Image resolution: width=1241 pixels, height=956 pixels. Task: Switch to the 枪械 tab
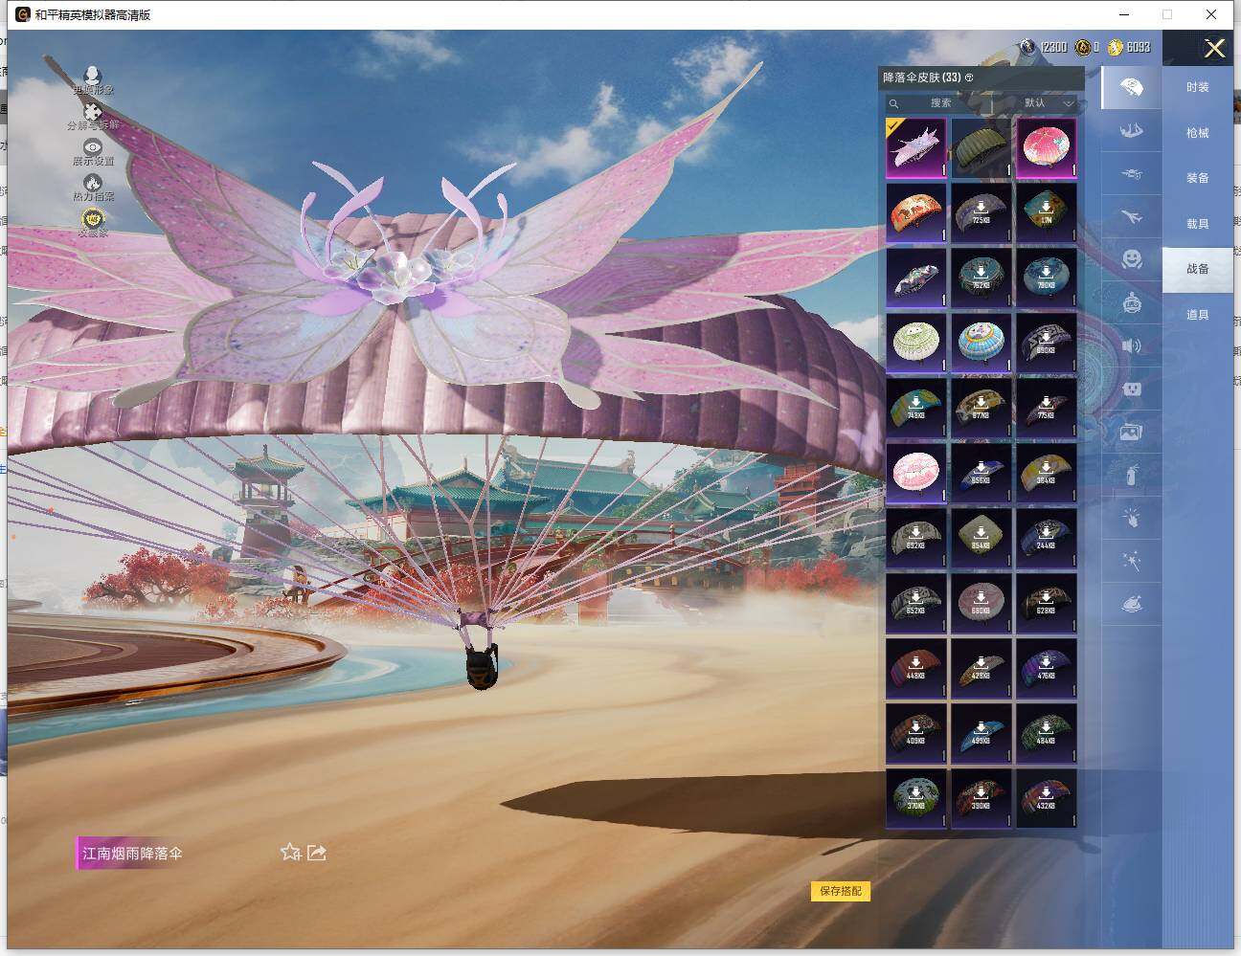[1197, 133]
